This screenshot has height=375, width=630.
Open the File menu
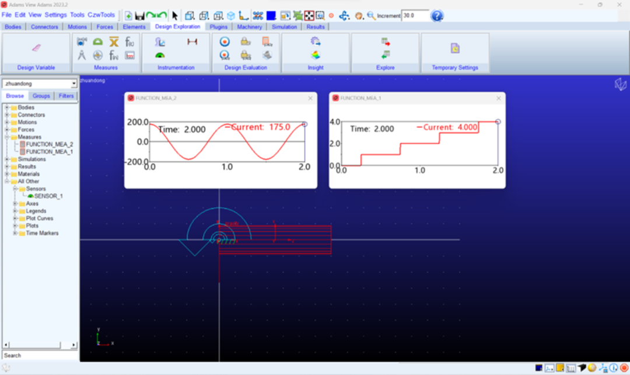point(6,15)
